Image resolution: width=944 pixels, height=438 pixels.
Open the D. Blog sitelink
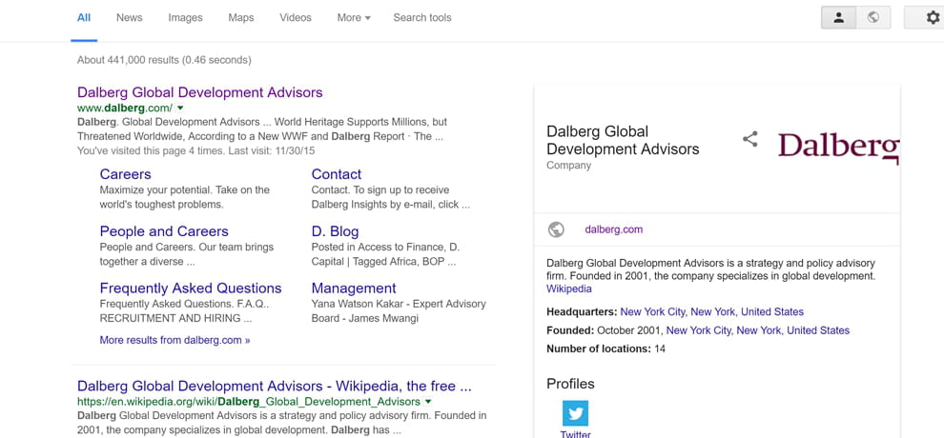(x=335, y=231)
